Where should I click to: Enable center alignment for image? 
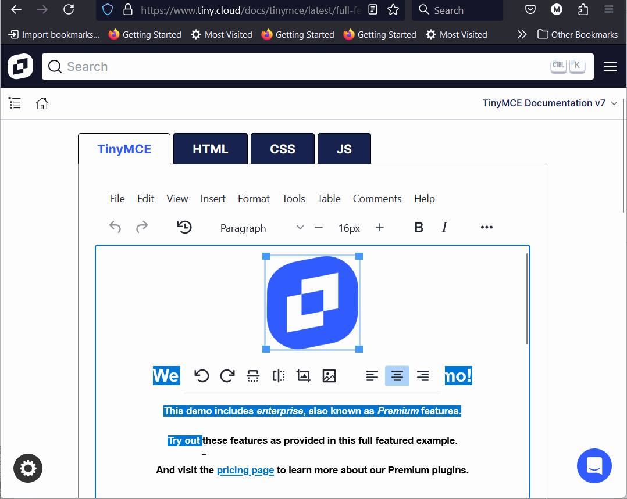click(397, 376)
